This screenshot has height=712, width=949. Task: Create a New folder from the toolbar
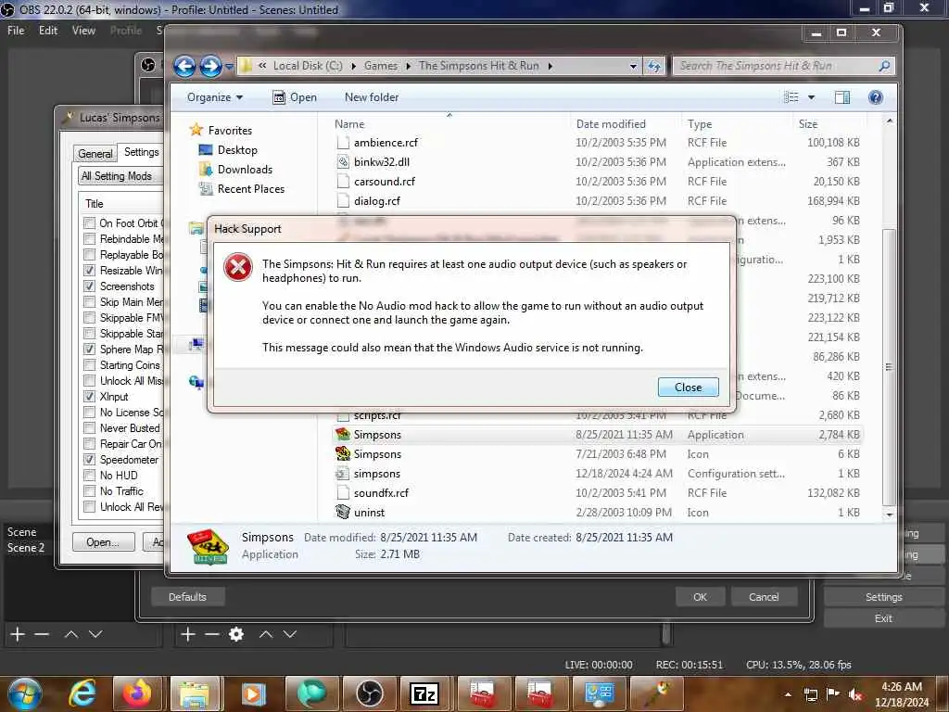pyautogui.click(x=372, y=96)
